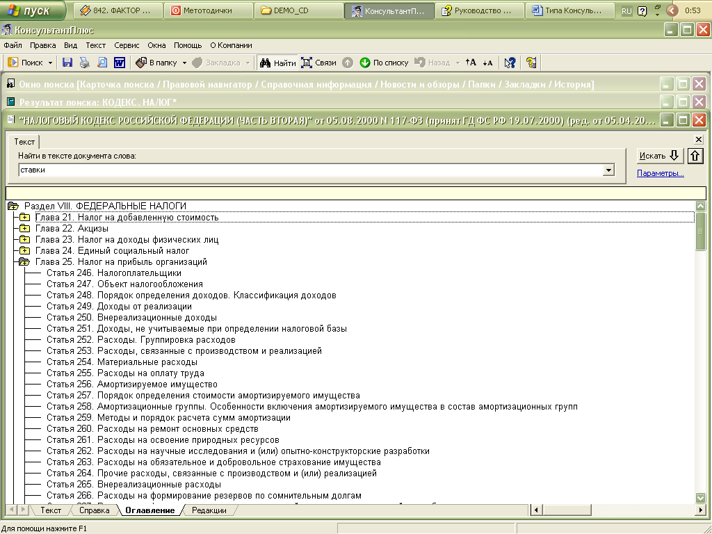Image resolution: width=712 pixels, height=534 pixels.
Task: Click the search words input field
Action: (x=311, y=170)
